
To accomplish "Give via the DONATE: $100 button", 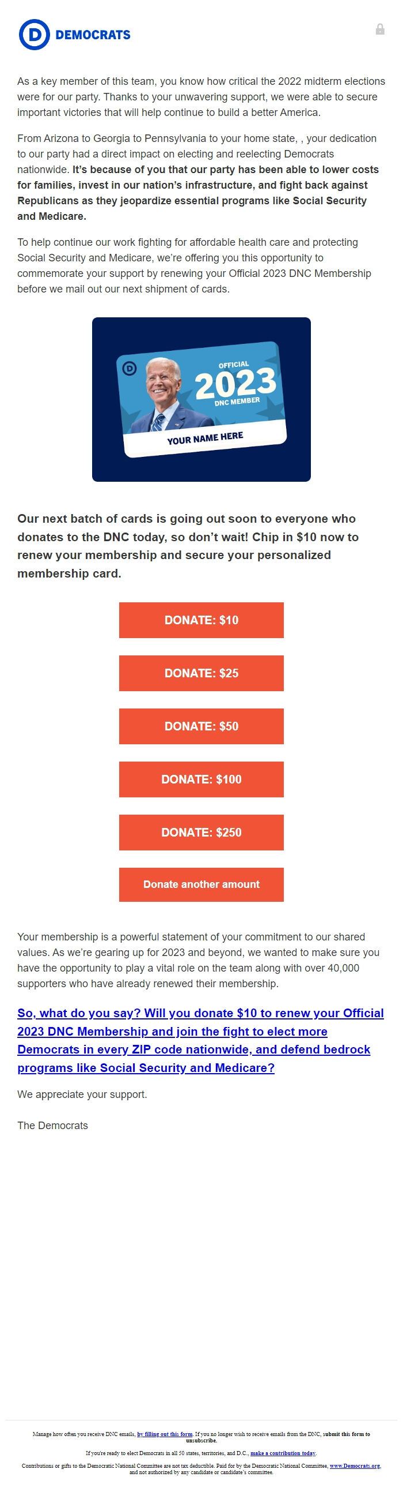I will [x=201, y=779].
